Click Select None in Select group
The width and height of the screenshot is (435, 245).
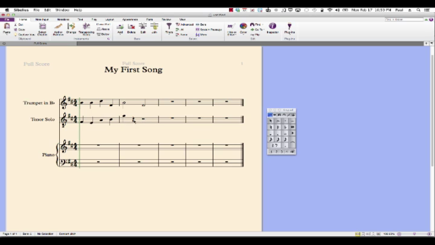tap(182, 35)
